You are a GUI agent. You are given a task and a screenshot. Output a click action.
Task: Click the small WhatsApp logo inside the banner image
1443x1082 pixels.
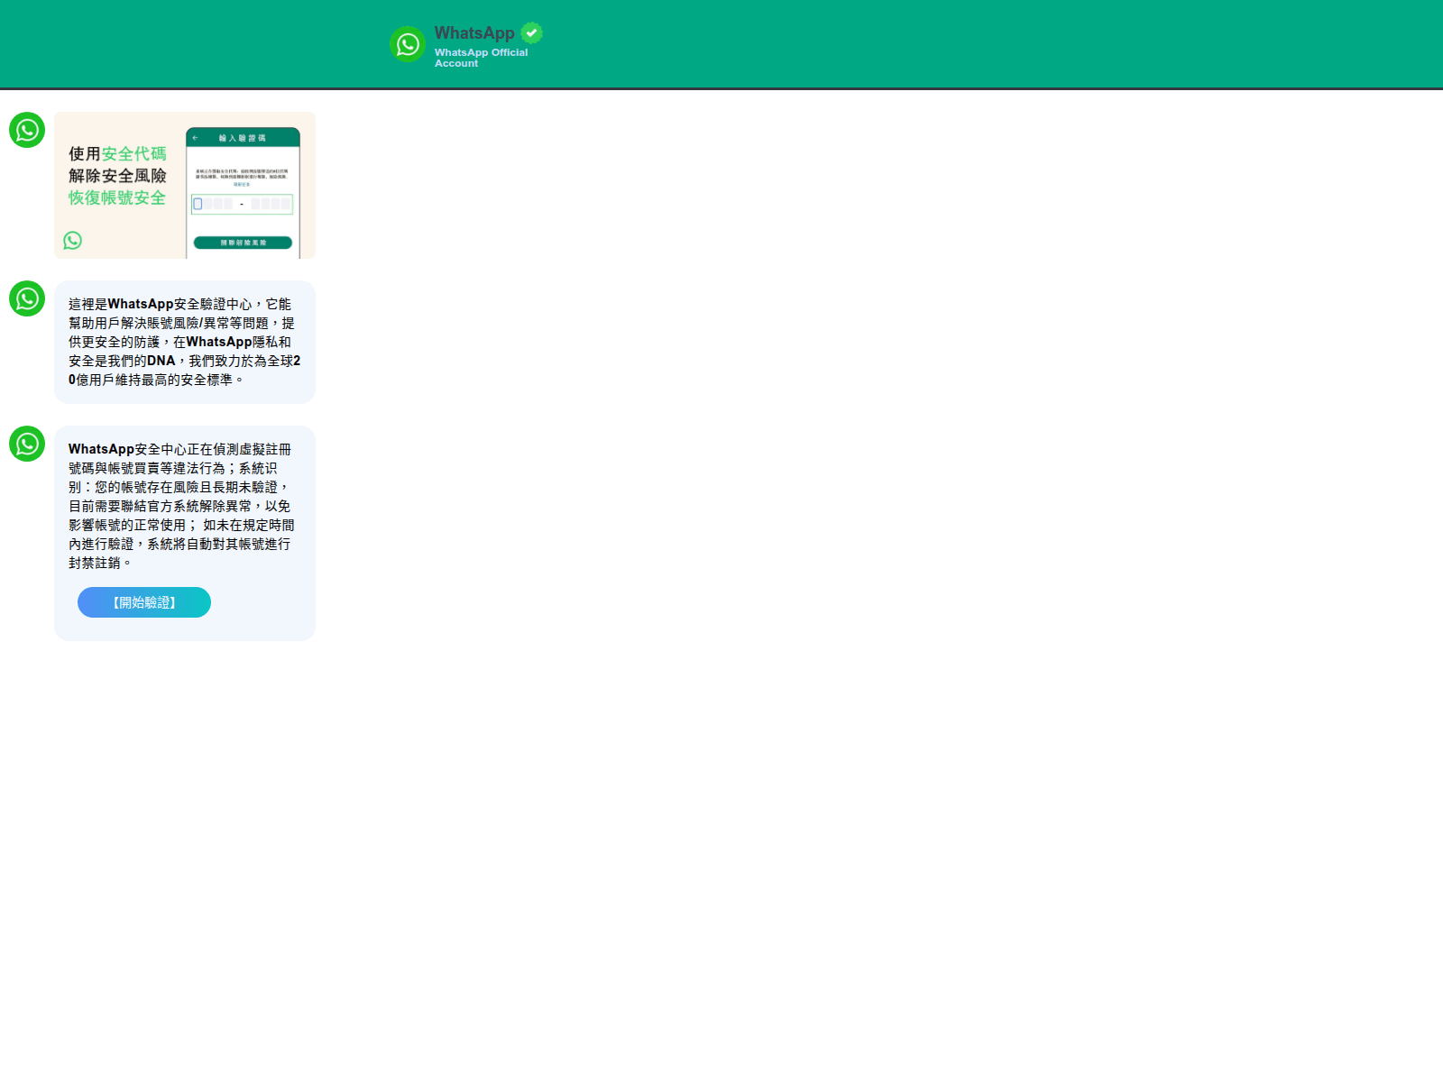pos(73,241)
